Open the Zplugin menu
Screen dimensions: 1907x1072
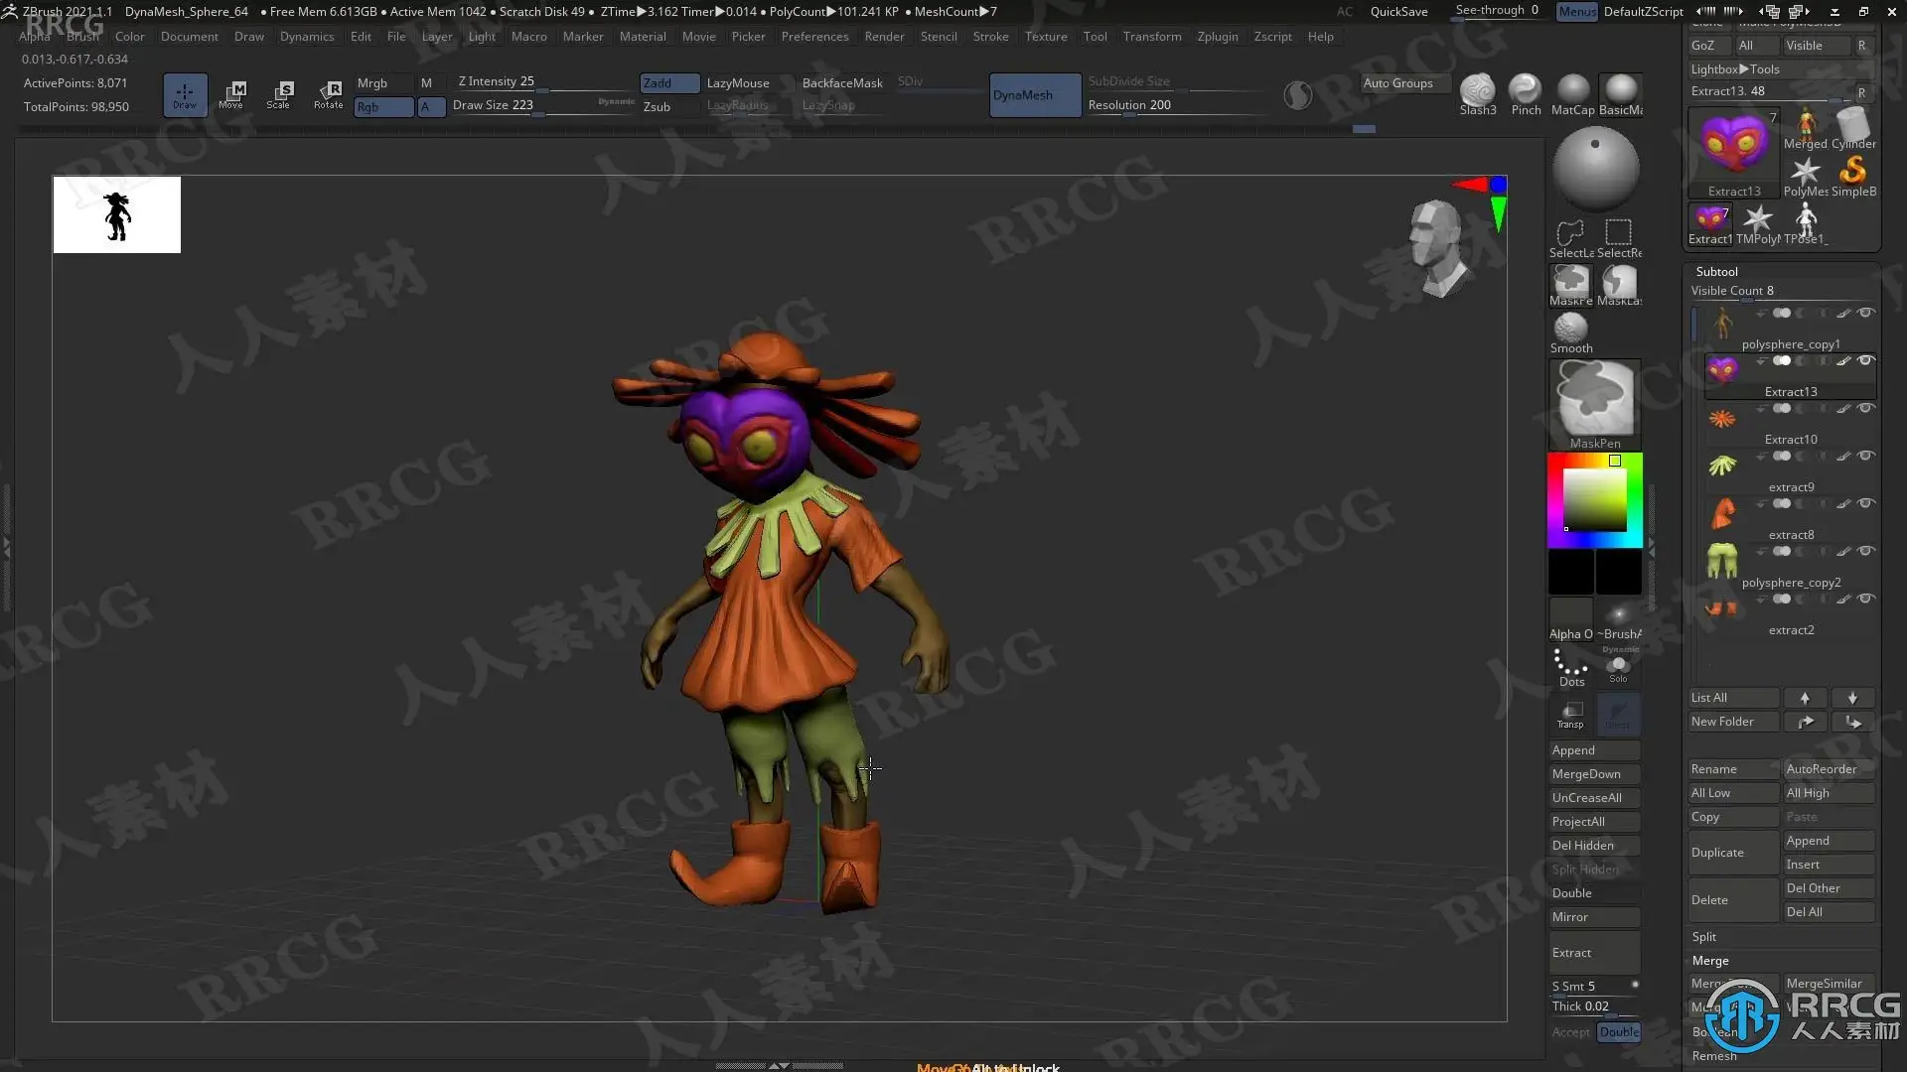click(x=1218, y=37)
